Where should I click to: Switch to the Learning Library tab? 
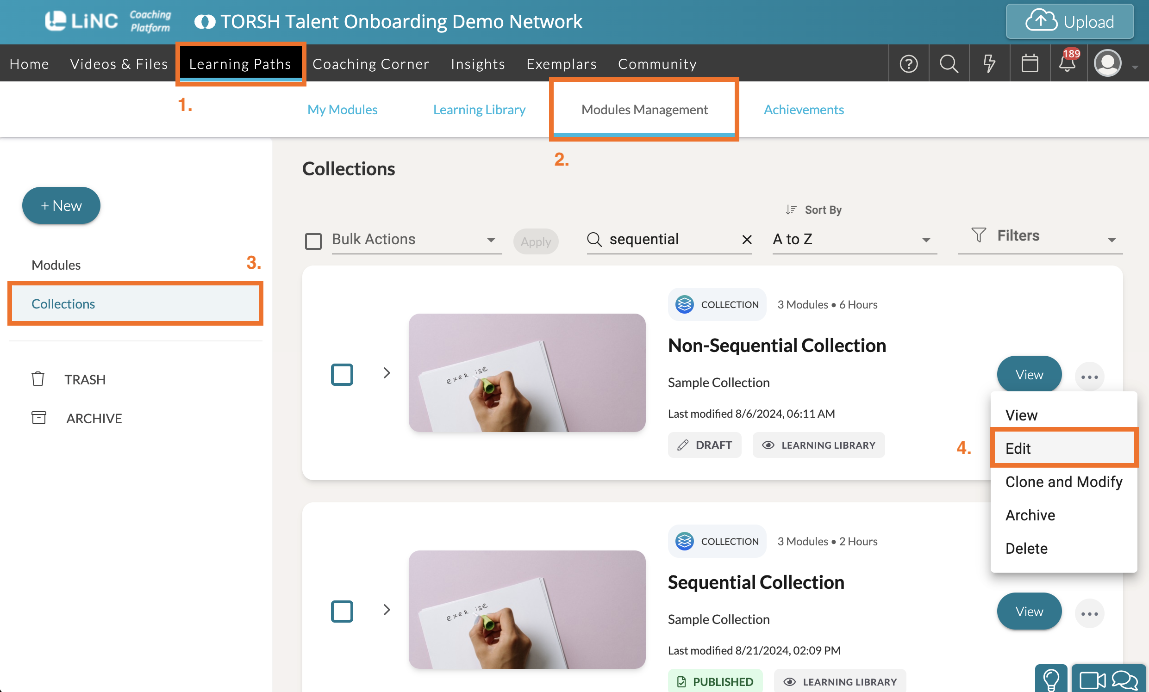[479, 110]
